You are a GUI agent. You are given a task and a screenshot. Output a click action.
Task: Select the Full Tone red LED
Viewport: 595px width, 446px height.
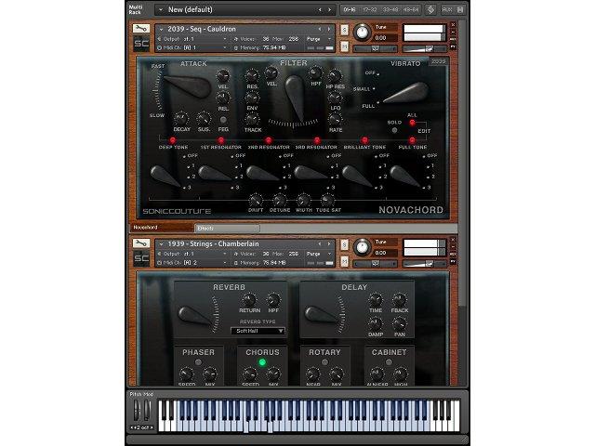click(412, 139)
